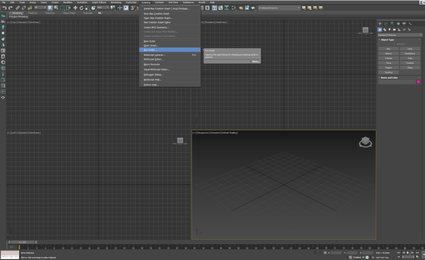Viewport: 425px width, 260px height.
Task: Select the Rotate transform tool
Action: pos(81,8)
